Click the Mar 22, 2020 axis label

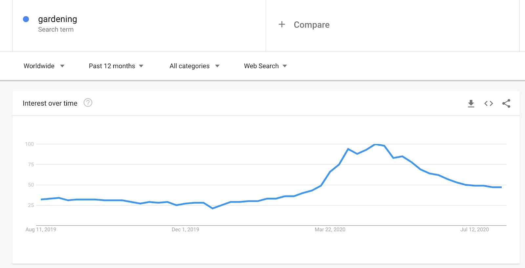pos(330,229)
